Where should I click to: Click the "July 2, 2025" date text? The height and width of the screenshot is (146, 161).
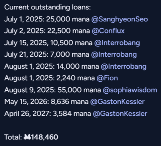24,31
